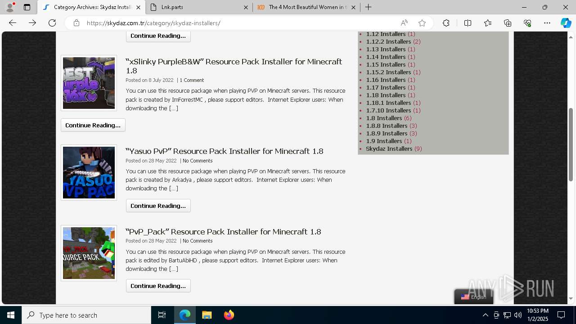The height and width of the screenshot is (324, 576).
Task: Click Continue Reading under PvP_Pack post
Action: (158, 286)
